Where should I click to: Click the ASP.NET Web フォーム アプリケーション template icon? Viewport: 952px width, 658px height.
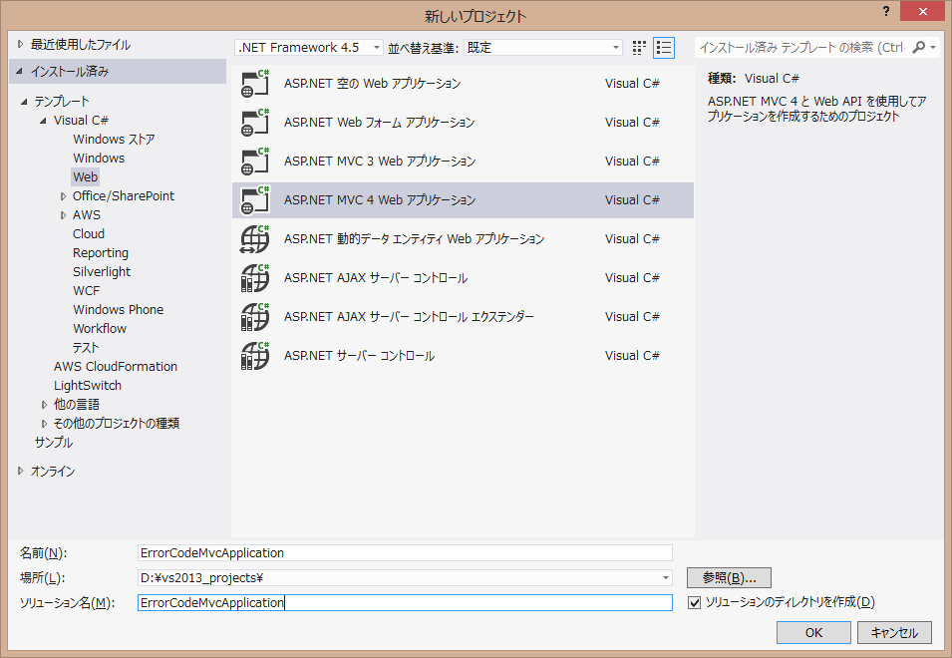[254, 122]
